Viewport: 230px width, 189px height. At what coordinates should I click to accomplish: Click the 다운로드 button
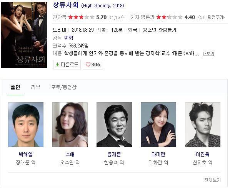tap(67, 64)
